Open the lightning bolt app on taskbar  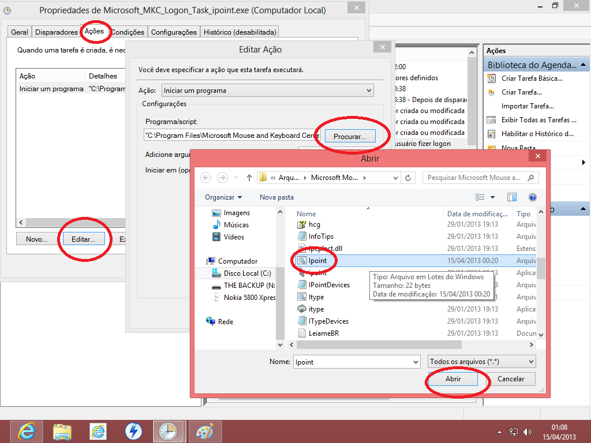pyautogui.click(x=133, y=431)
